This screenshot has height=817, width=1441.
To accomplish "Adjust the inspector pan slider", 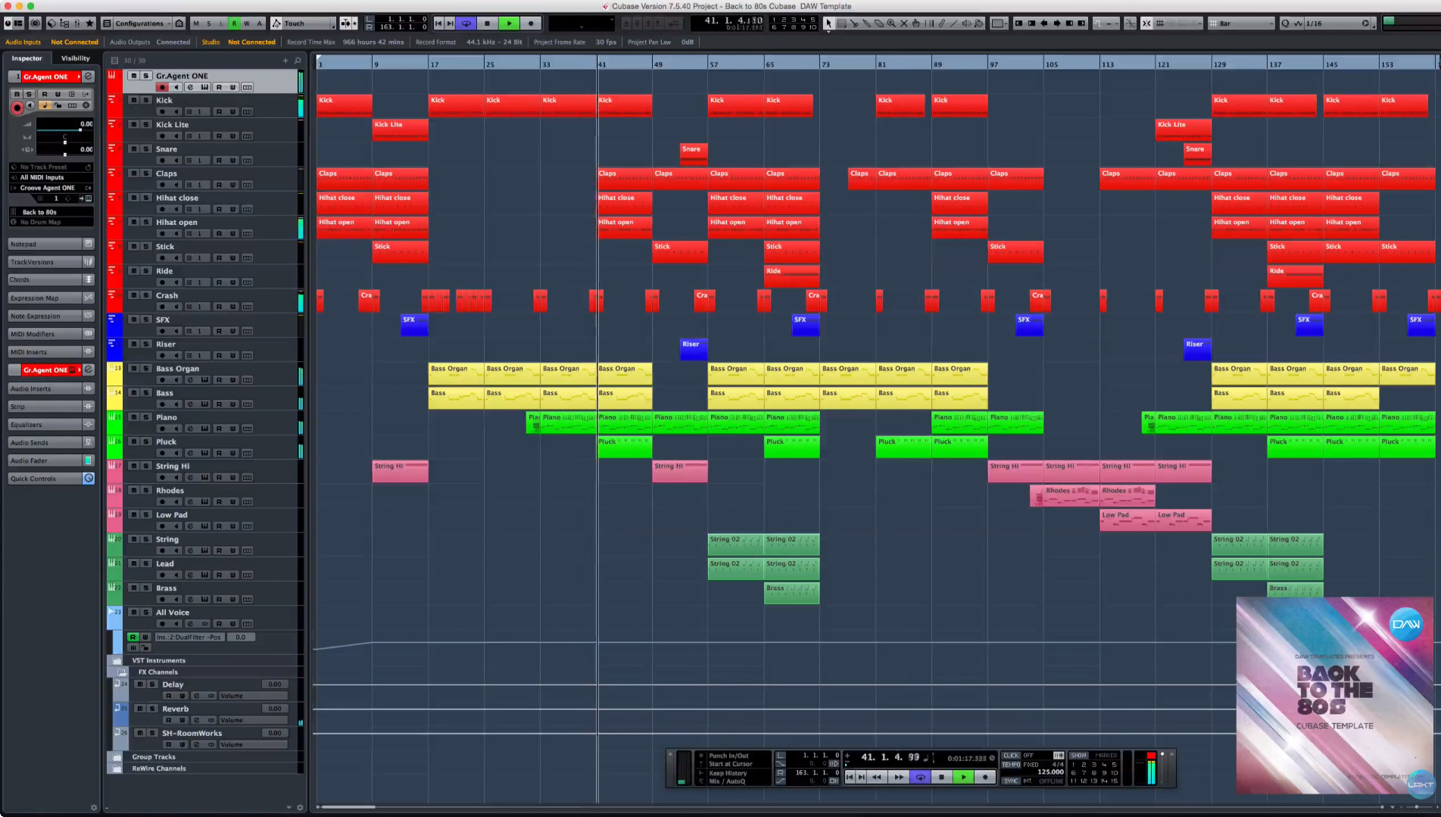I will [x=64, y=142].
